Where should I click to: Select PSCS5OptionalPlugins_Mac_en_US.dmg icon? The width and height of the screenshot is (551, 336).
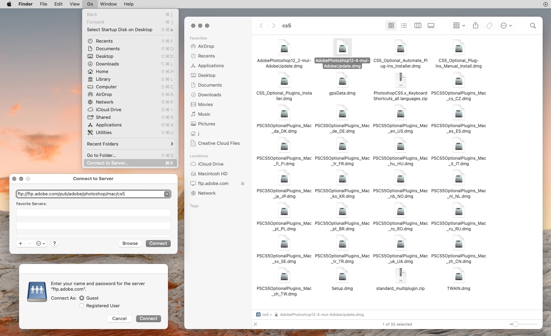tap(400, 113)
